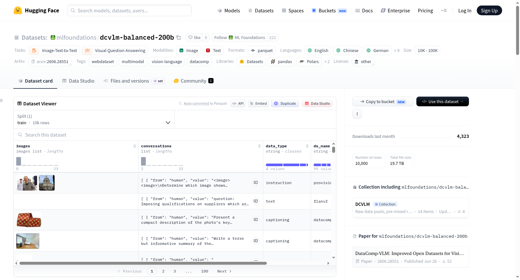Open Enterprise in the top navigation
Viewport: 520px width, 280px height.
point(395,10)
